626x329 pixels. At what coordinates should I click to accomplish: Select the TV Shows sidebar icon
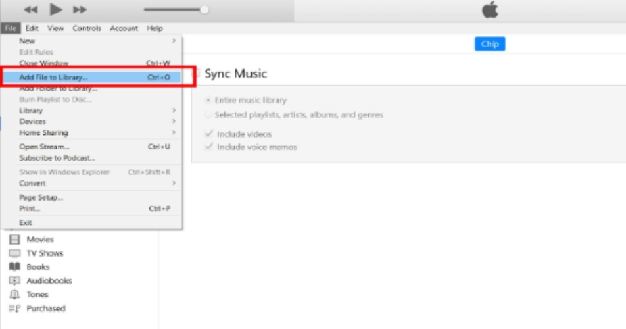tap(14, 253)
